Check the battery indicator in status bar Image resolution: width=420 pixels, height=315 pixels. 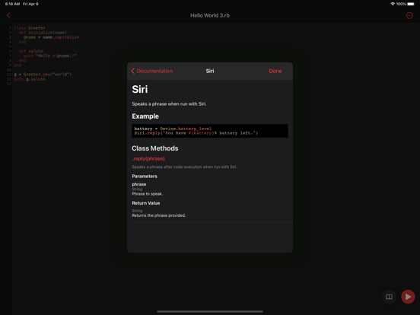click(411, 4)
